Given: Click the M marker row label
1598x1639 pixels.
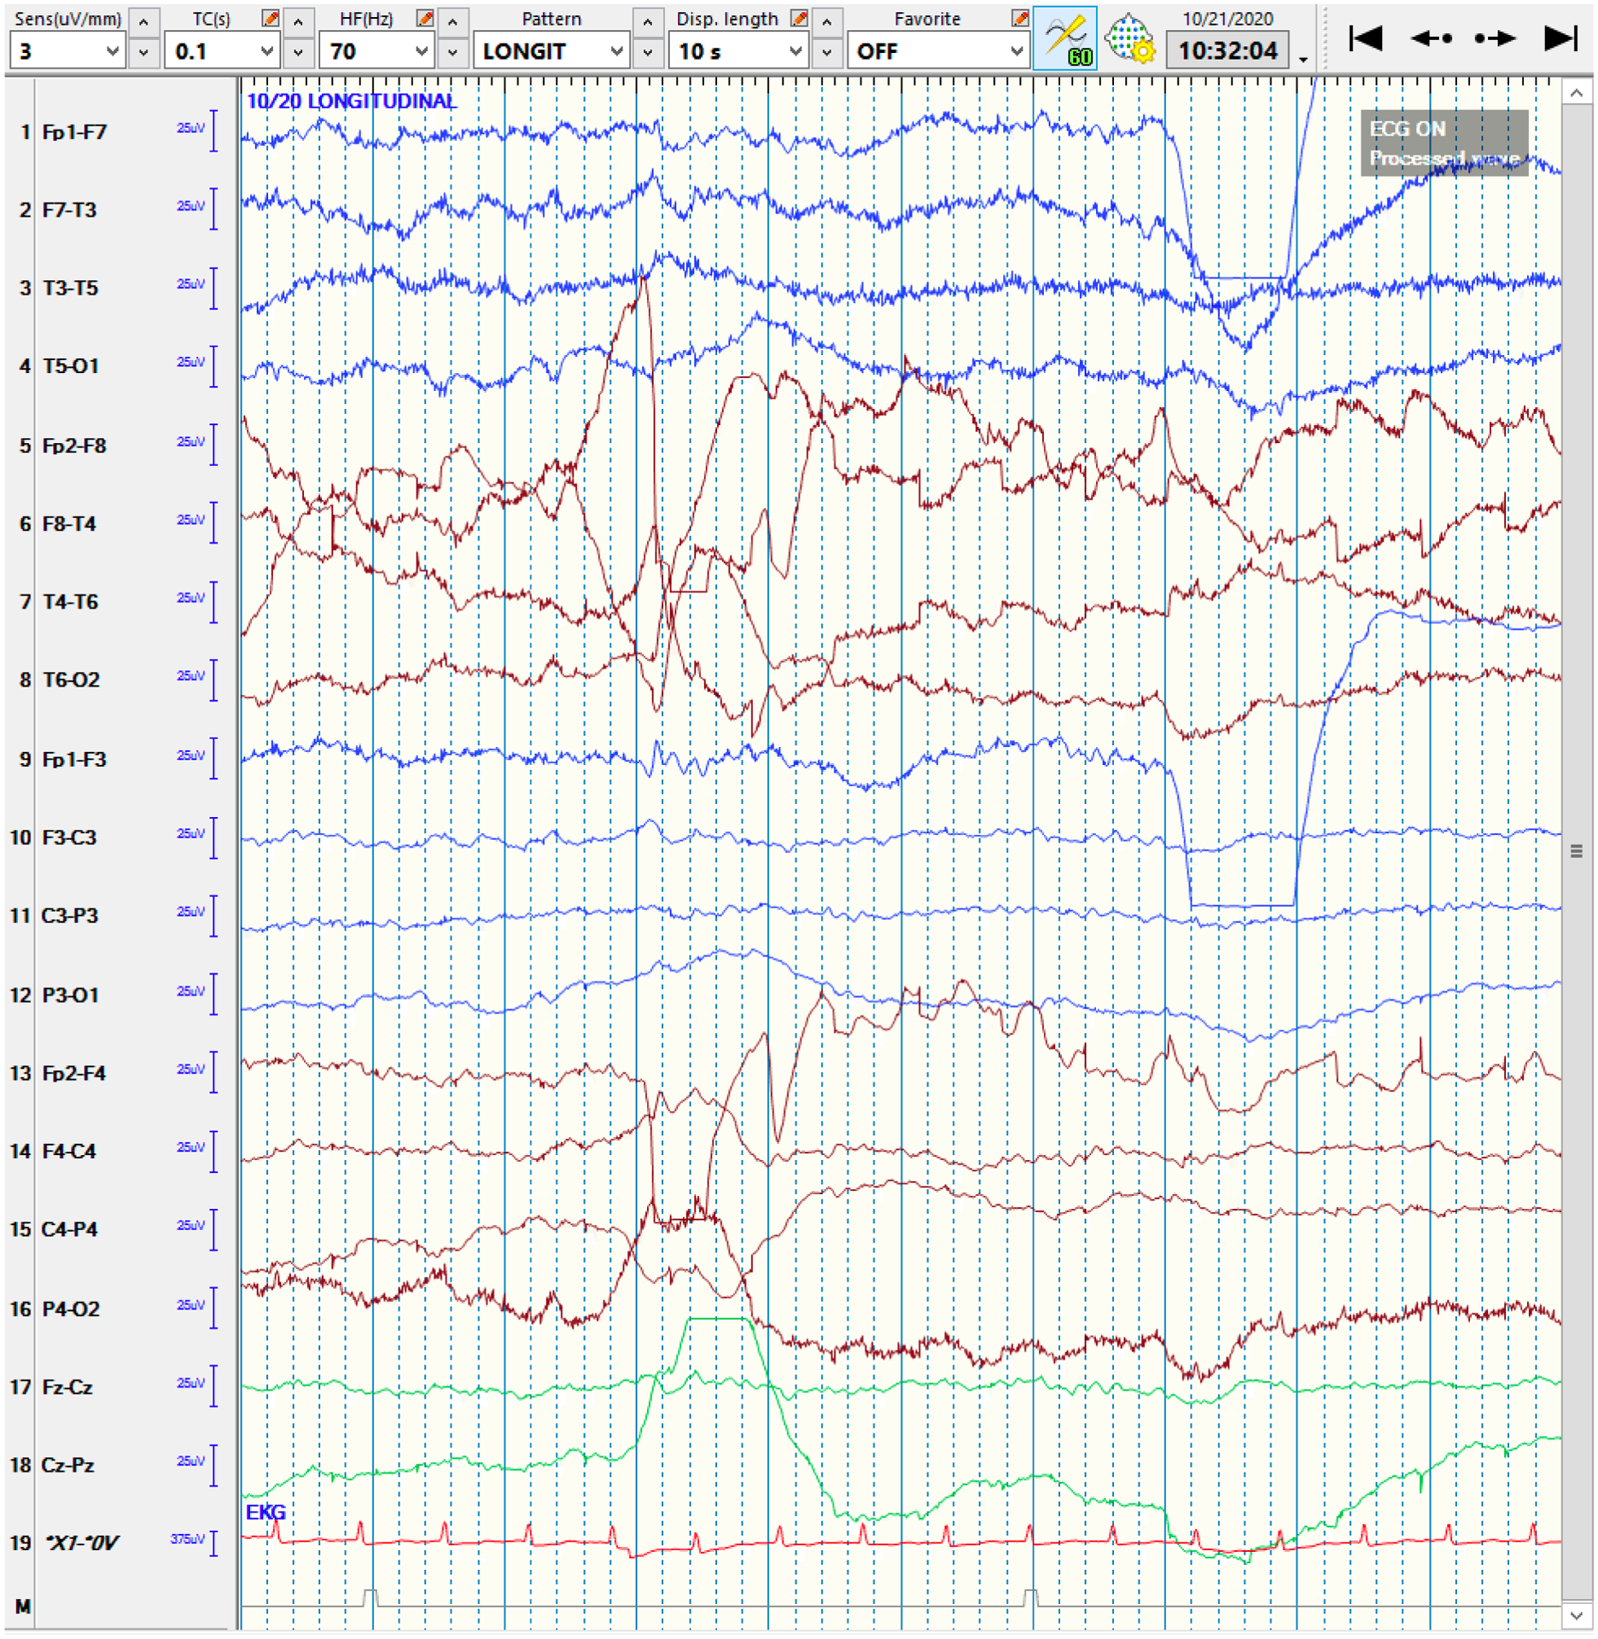Looking at the screenshot, I should pos(23,1606).
